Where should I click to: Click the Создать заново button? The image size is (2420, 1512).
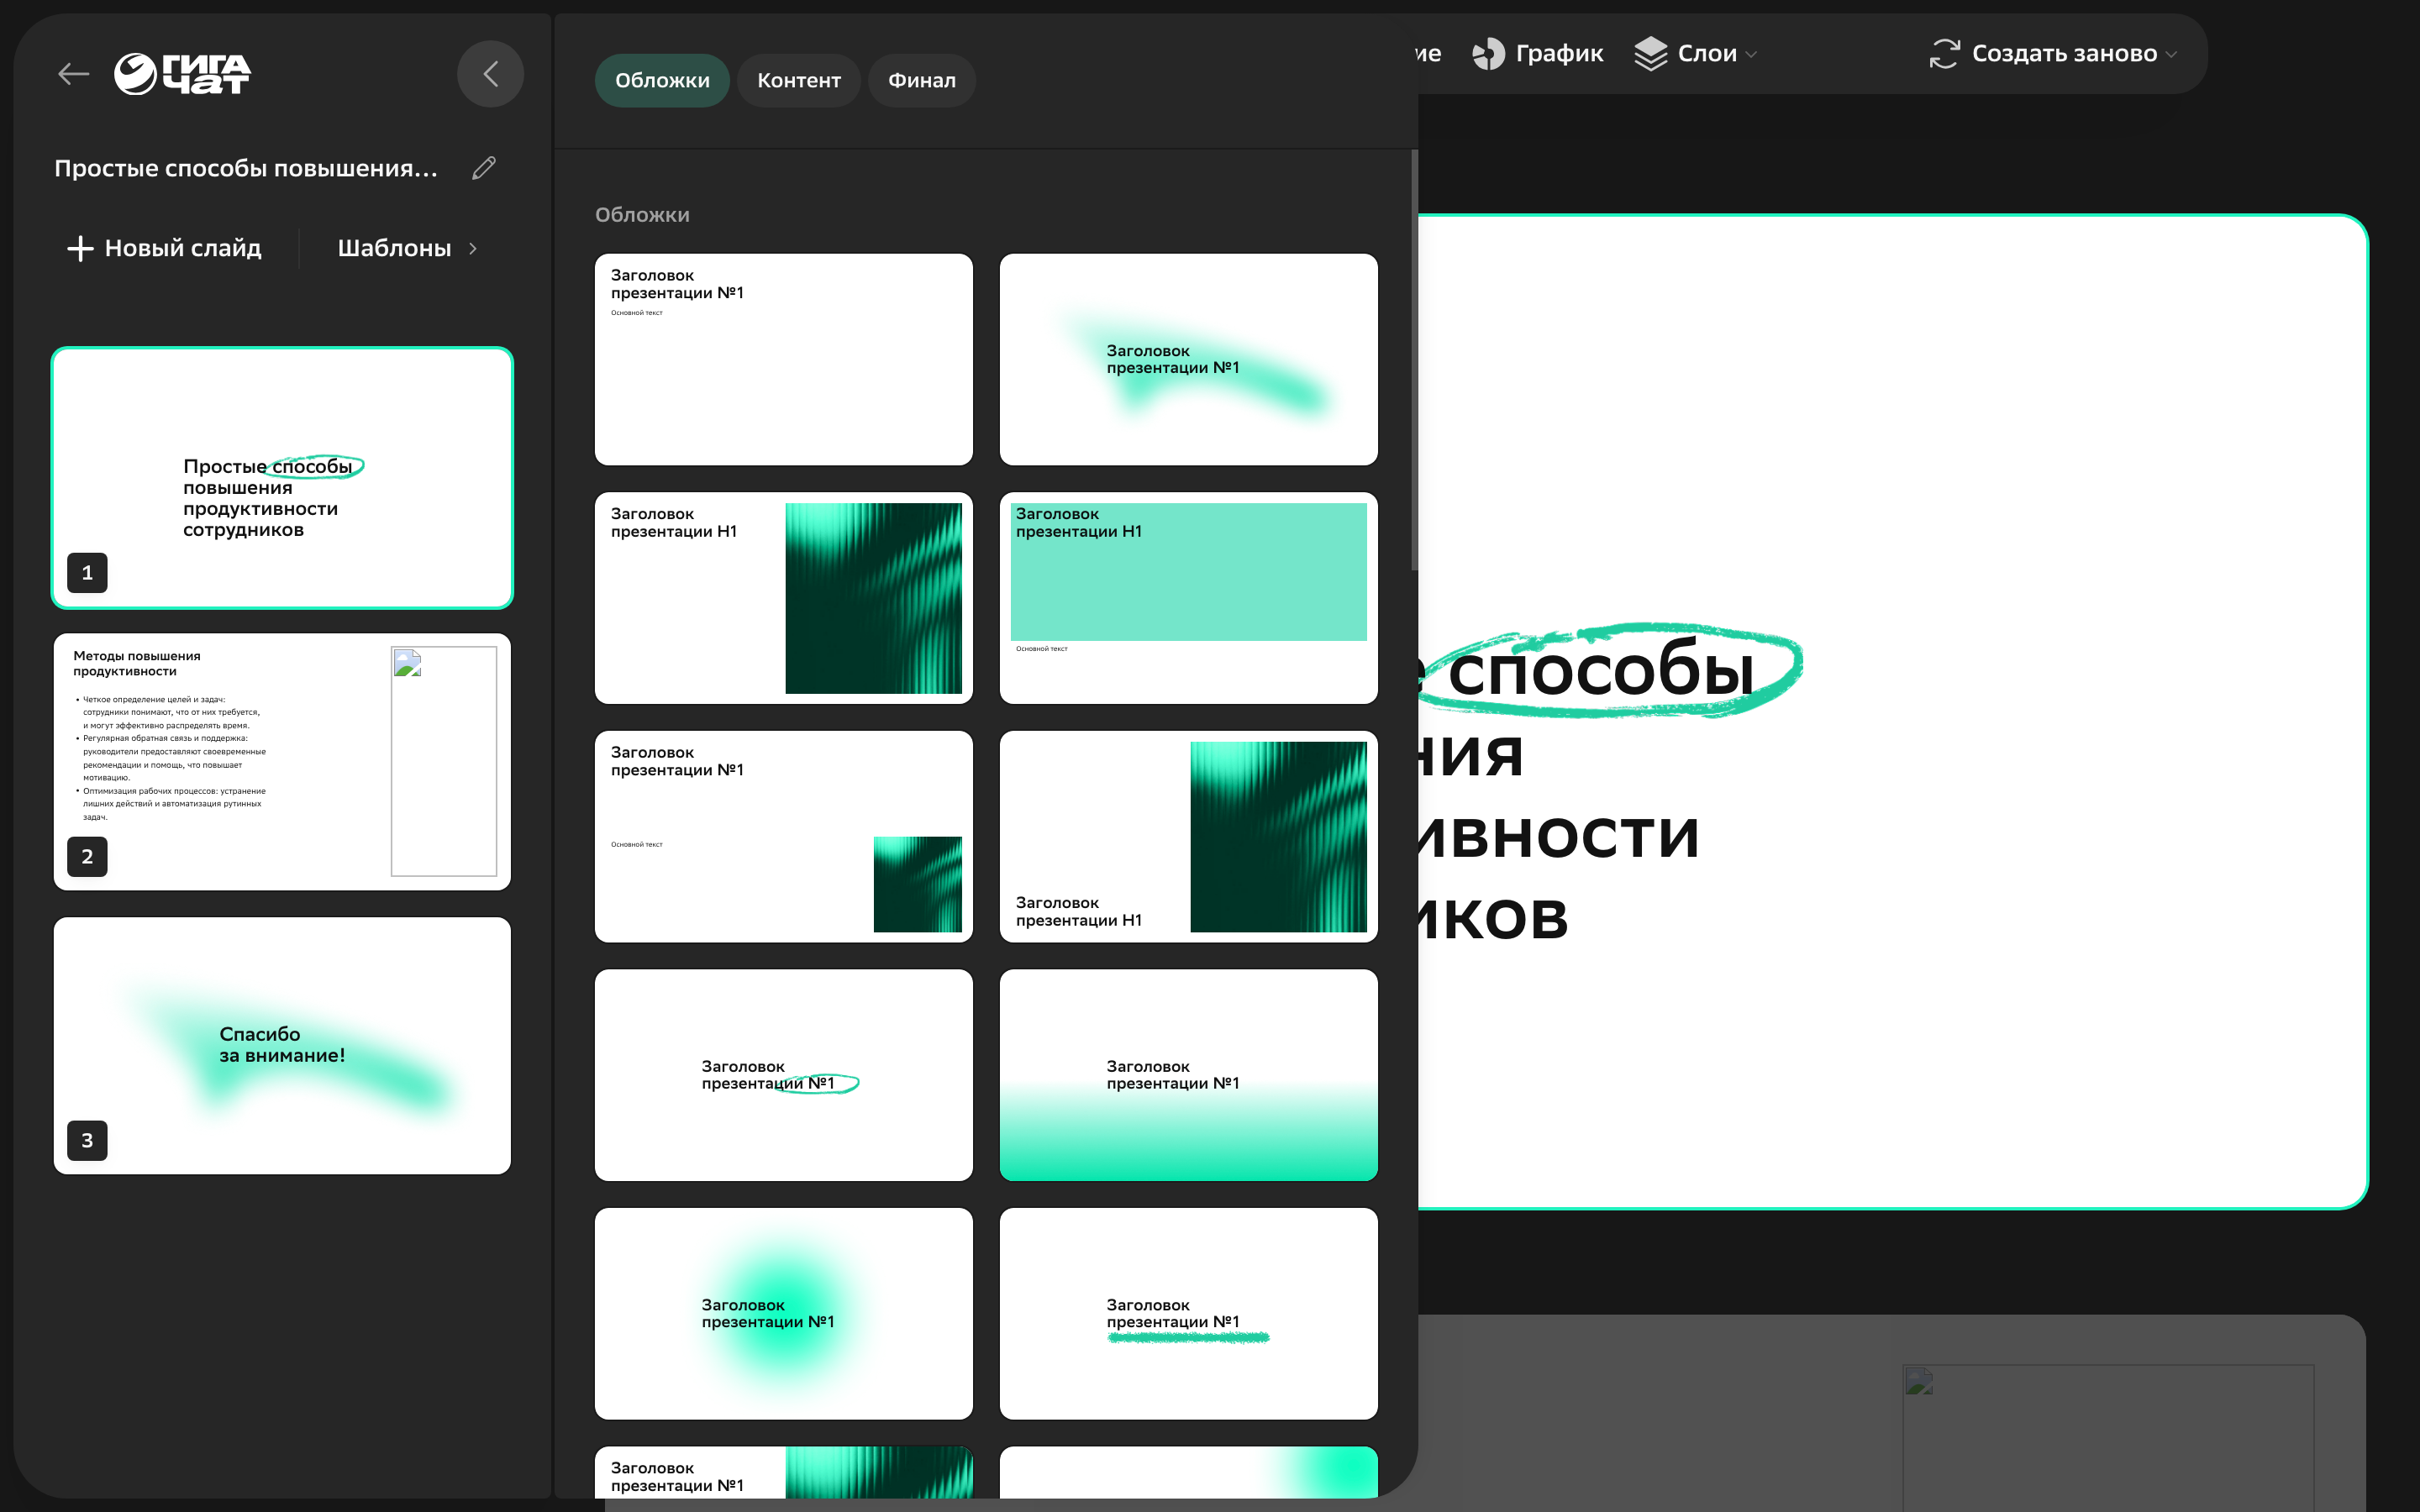[2053, 54]
